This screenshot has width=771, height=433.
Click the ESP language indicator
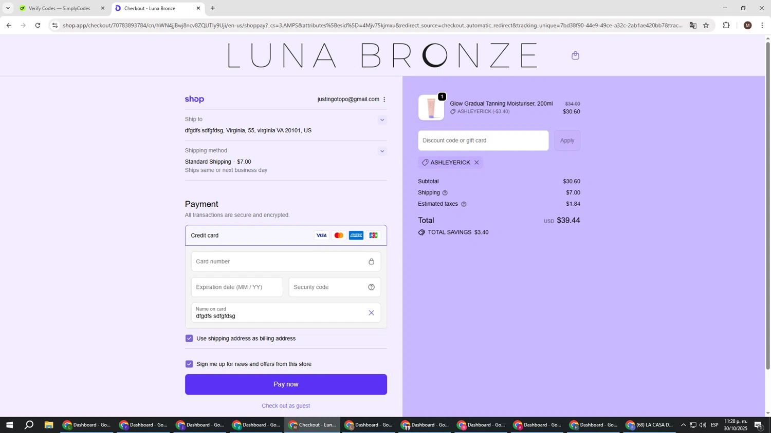click(x=714, y=425)
